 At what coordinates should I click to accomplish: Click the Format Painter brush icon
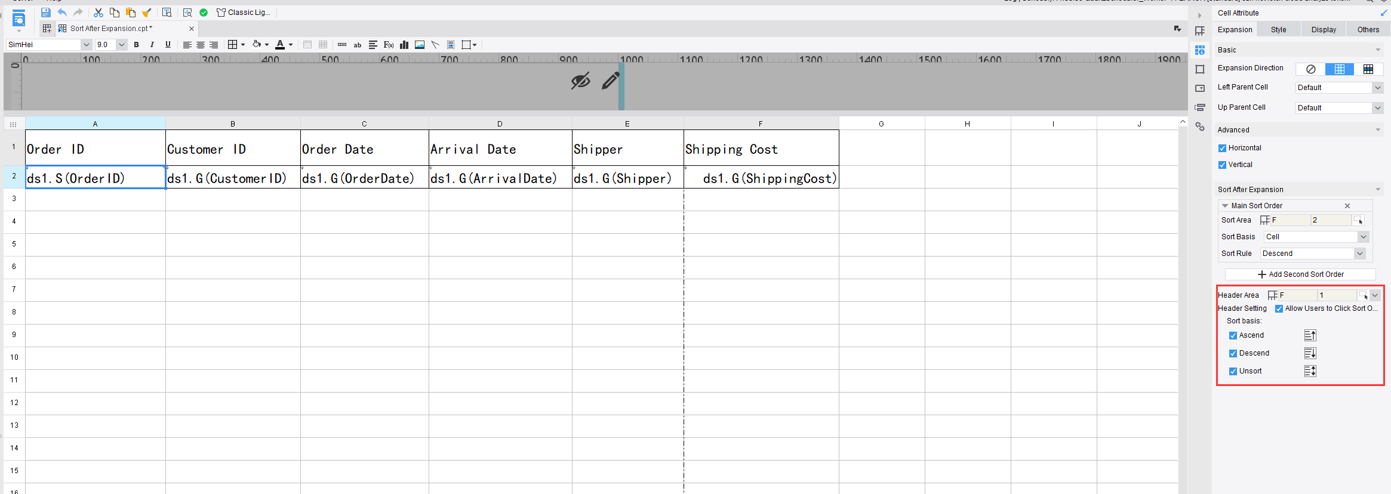click(146, 13)
